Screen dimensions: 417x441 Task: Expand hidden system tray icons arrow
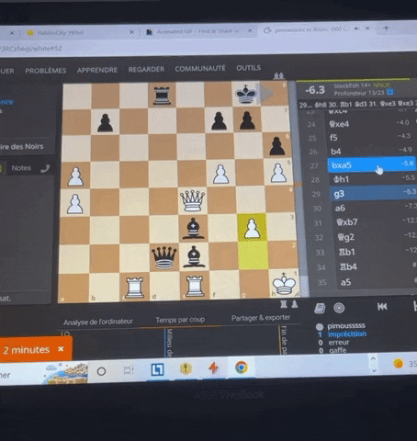coord(374,364)
